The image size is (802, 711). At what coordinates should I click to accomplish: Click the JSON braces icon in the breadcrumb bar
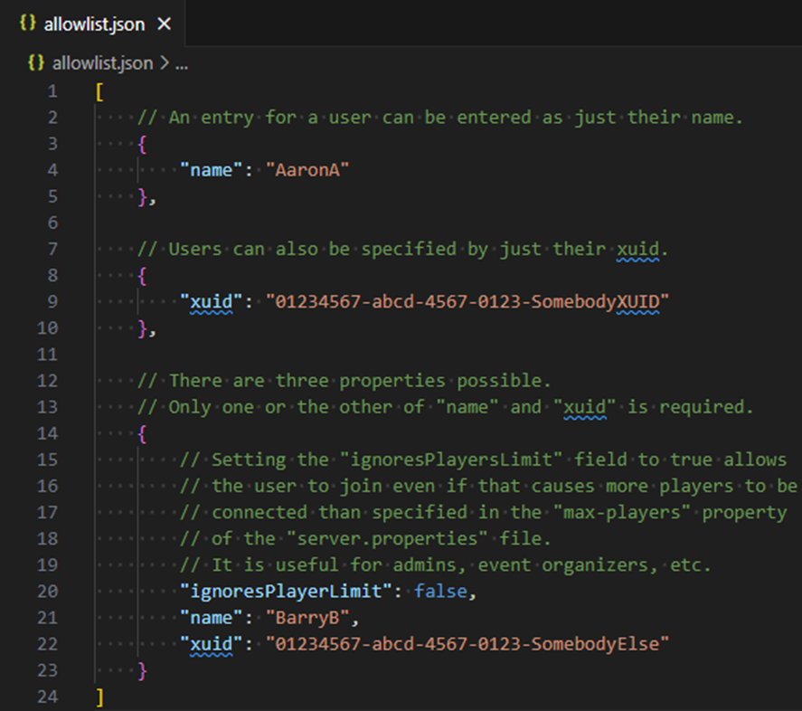click(36, 63)
